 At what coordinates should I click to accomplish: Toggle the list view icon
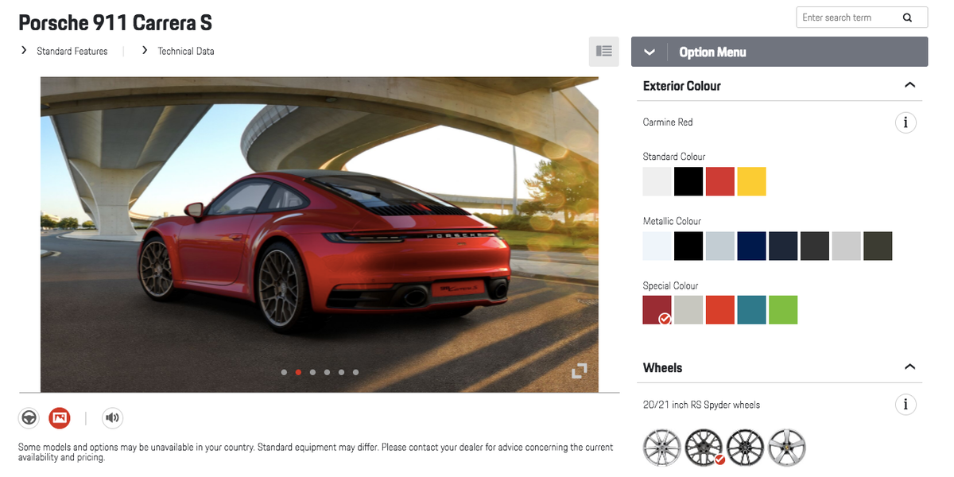[x=604, y=52]
